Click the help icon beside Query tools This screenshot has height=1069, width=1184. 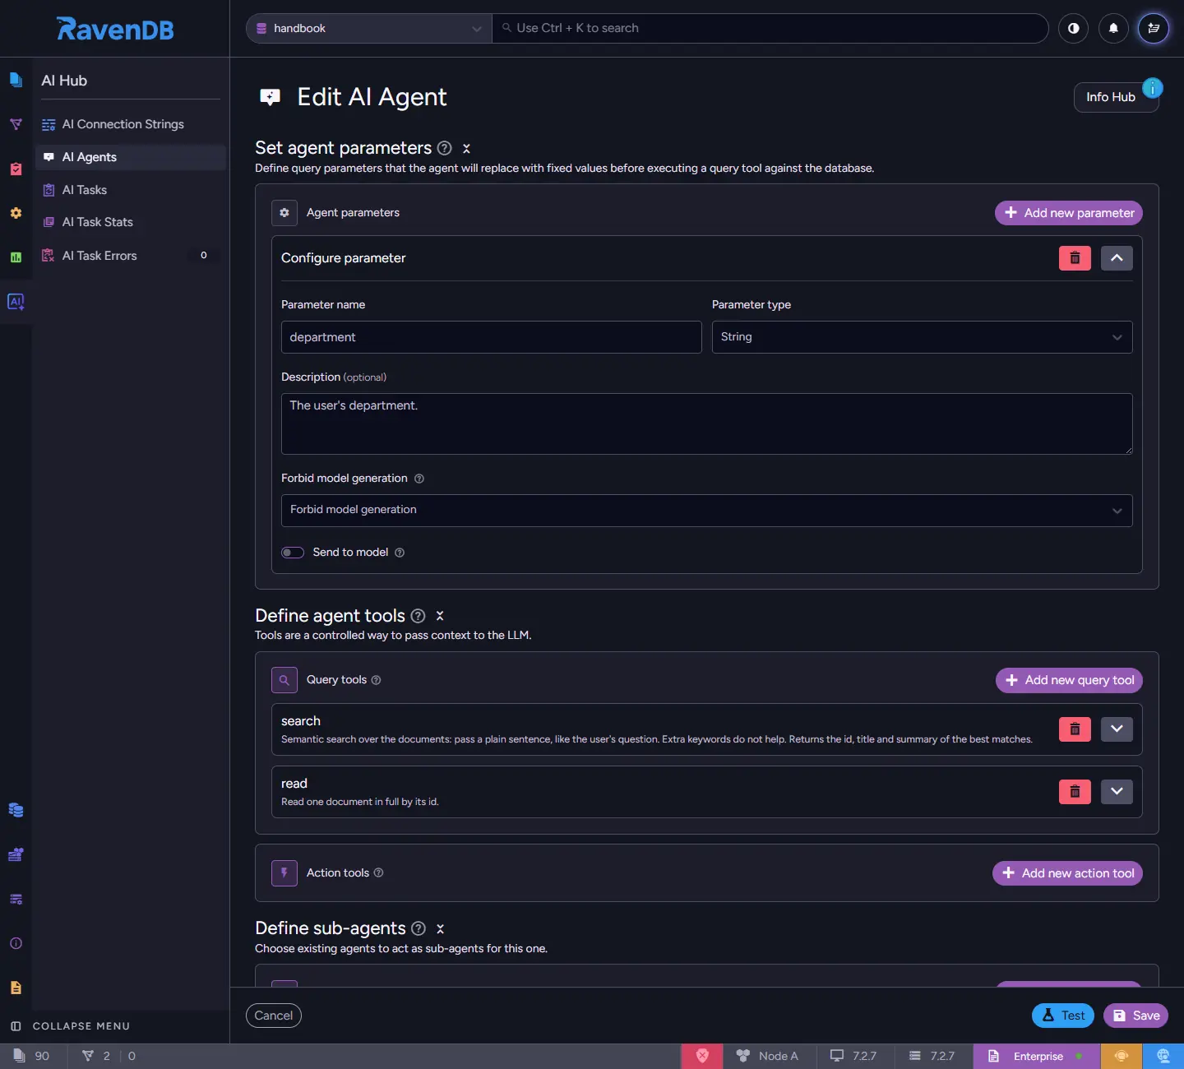coord(376,680)
